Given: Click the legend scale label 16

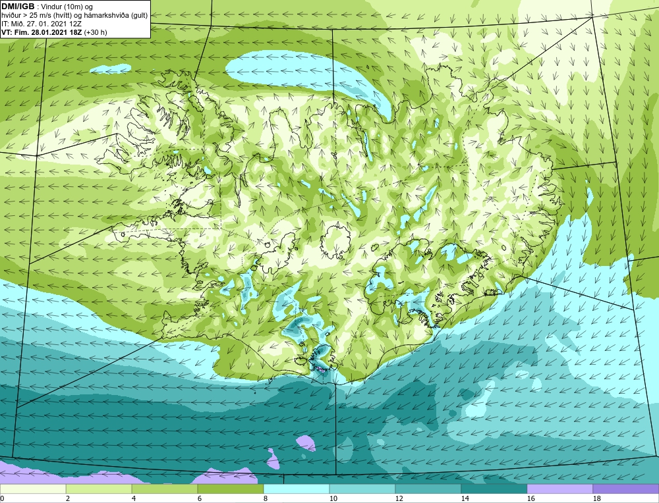Looking at the screenshot, I should (x=531, y=498).
